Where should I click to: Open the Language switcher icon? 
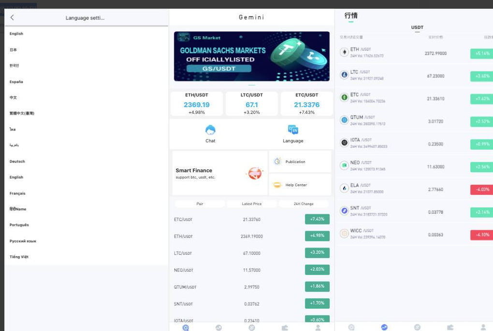coord(293,130)
